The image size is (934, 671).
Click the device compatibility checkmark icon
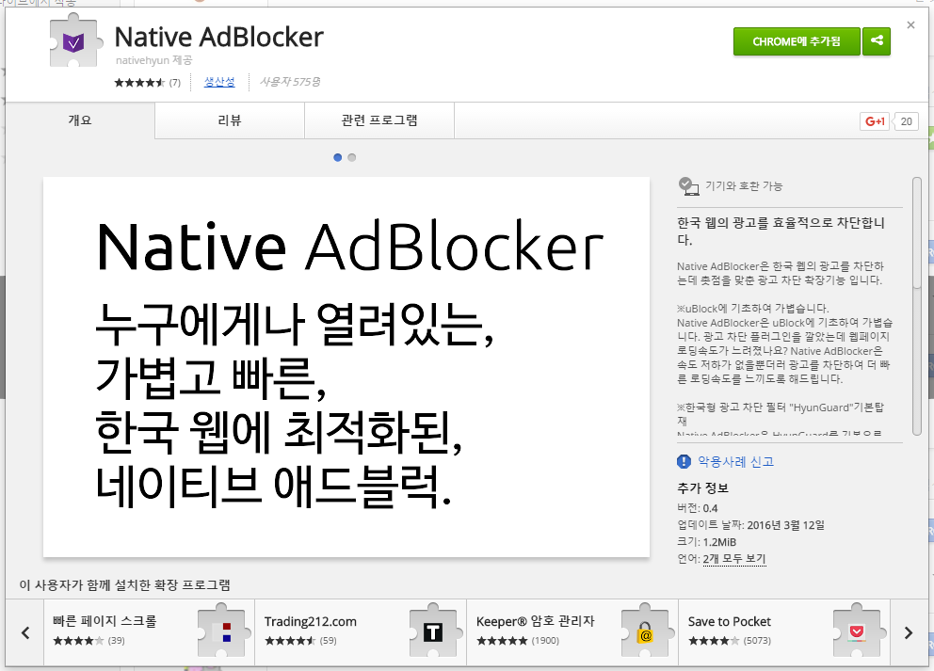pyautogui.click(x=688, y=186)
